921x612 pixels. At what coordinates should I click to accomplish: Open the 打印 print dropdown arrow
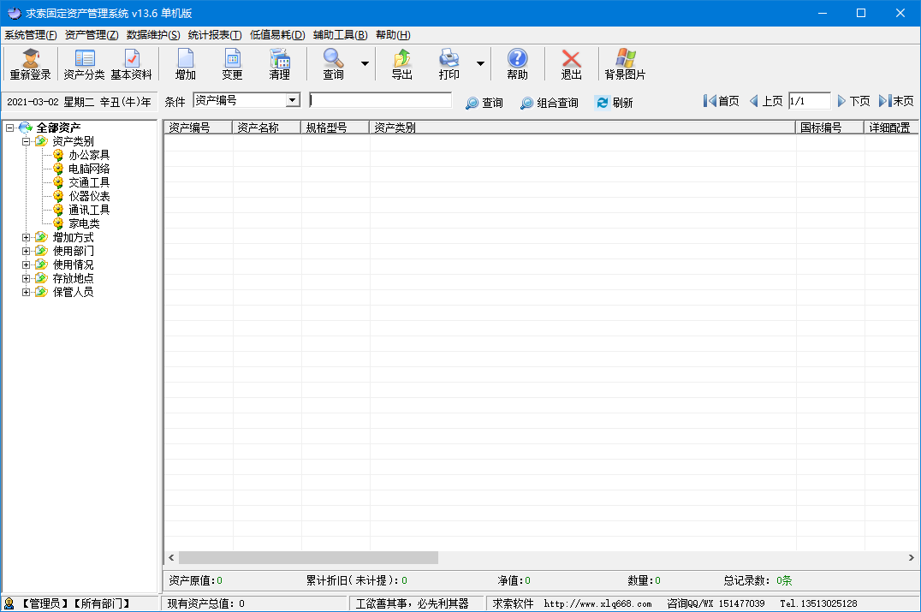click(x=480, y=64)
